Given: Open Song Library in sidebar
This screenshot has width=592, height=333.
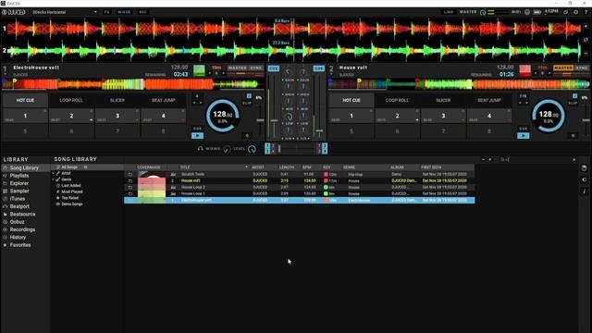Looking at the screenshot, I should pos(24,167).
